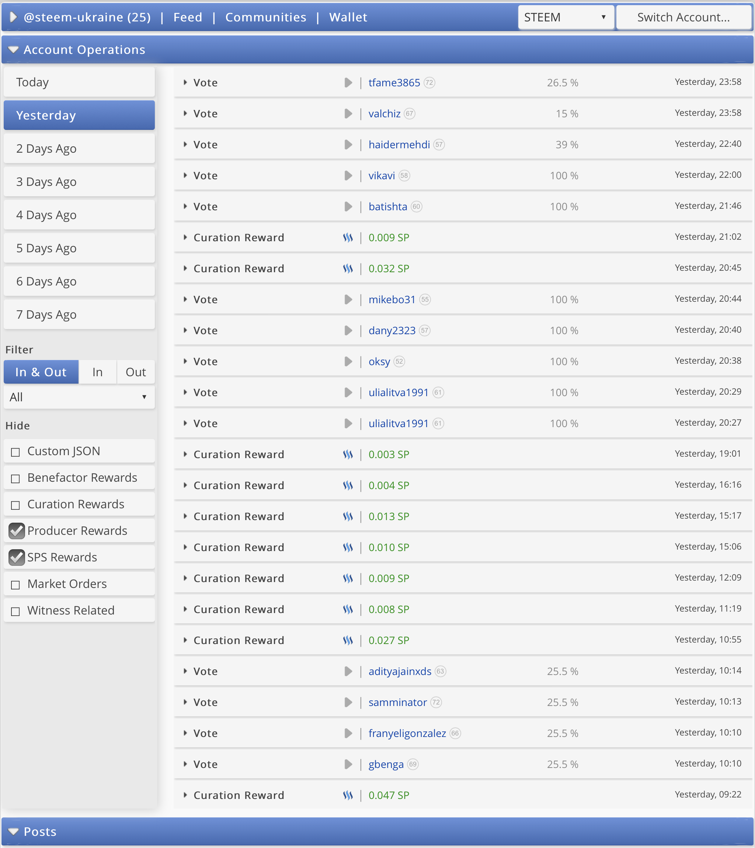Open the STEEM currency dropdown
This screenshot has width=755, height=848.
(566, 17)
